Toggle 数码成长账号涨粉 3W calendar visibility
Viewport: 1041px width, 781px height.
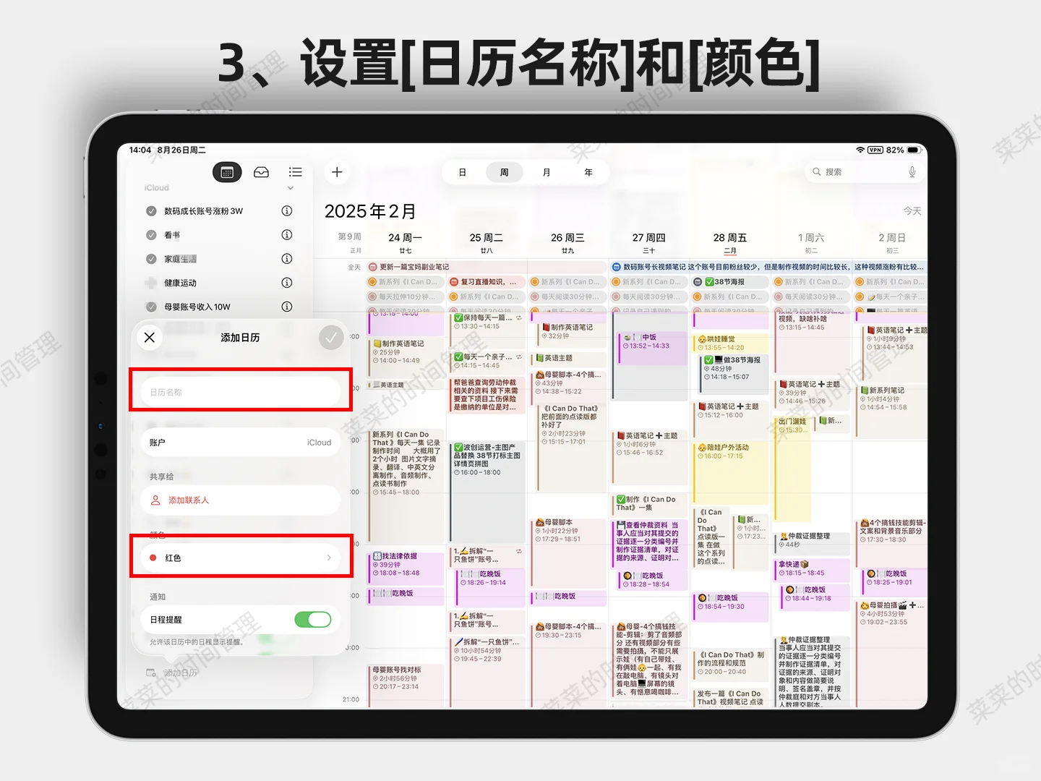pos(151,211)
